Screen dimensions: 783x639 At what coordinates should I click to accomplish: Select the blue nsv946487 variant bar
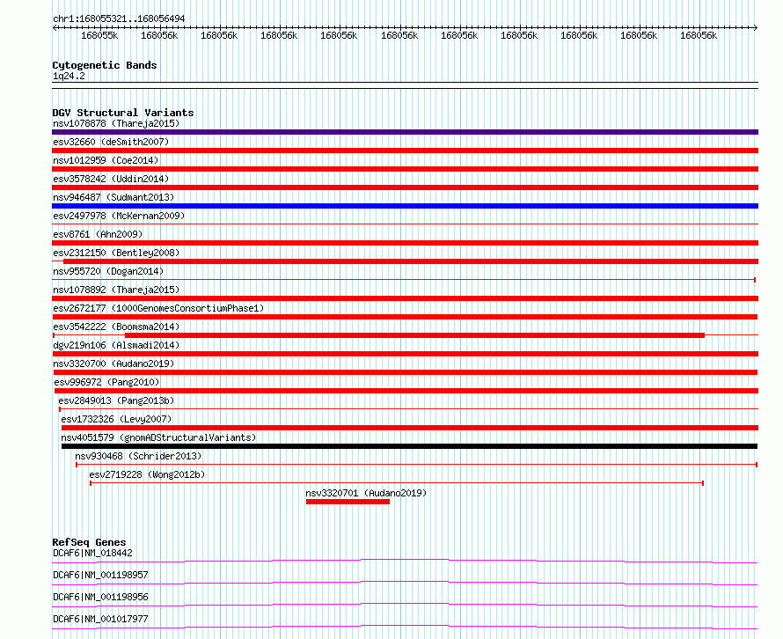[405, 206]
